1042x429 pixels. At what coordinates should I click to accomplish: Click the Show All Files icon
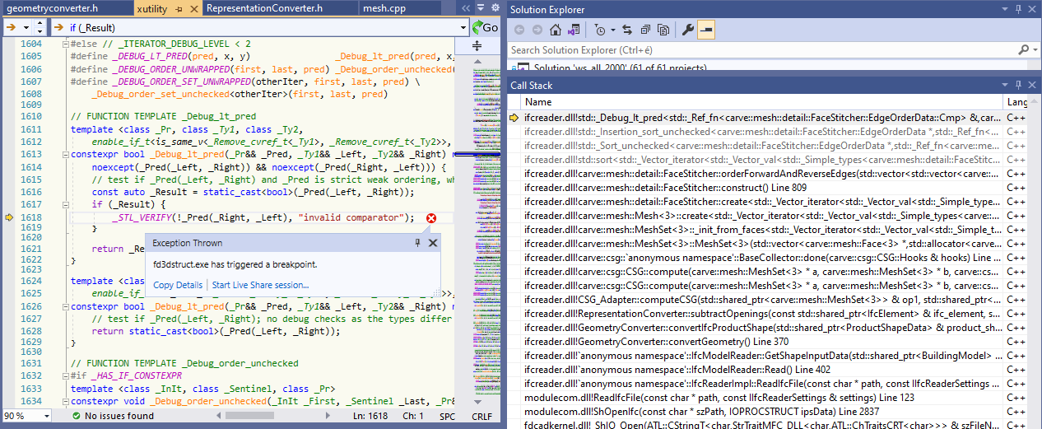[x=663, y=30]
